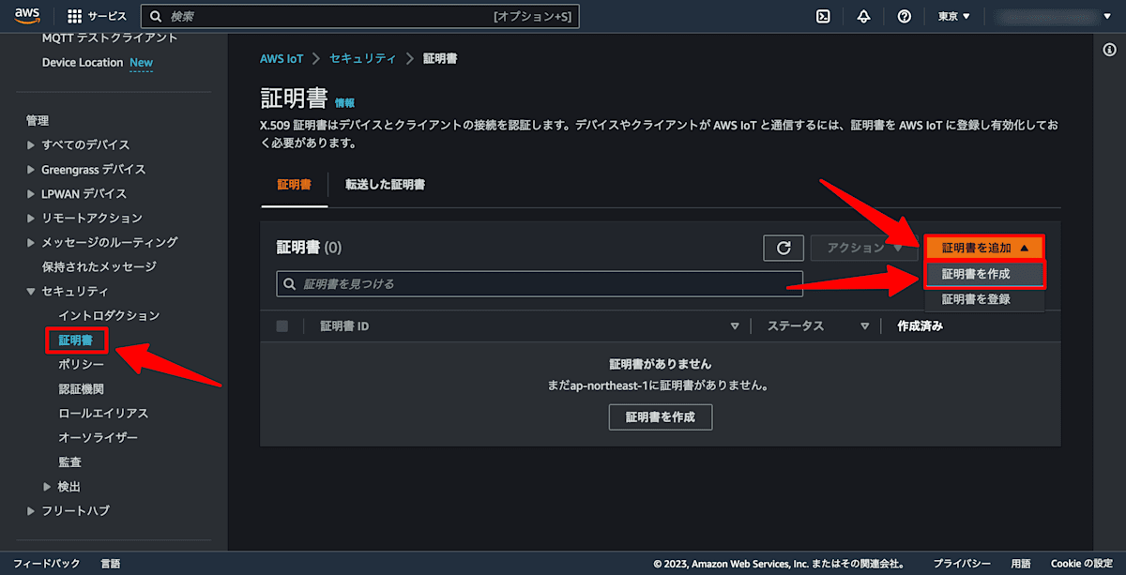The height and width of the screenshot is (575, 1126).
Task: Open the アクション dropdown
Action: 864,248
